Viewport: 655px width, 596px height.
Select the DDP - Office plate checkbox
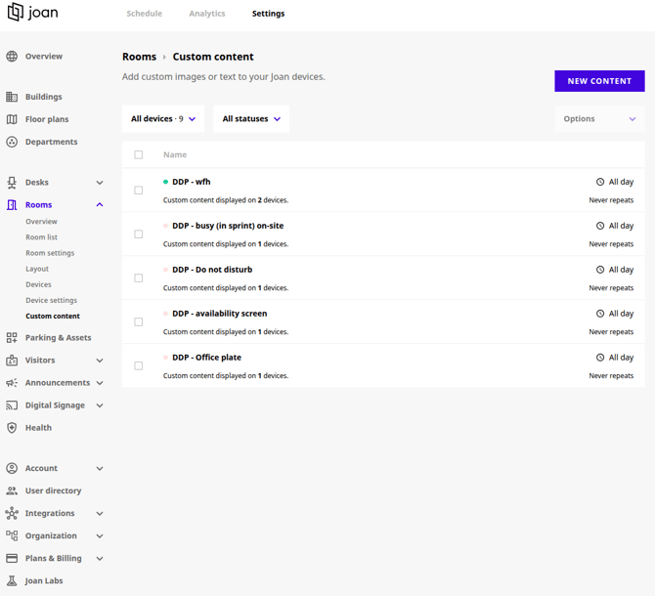(139, 366)
